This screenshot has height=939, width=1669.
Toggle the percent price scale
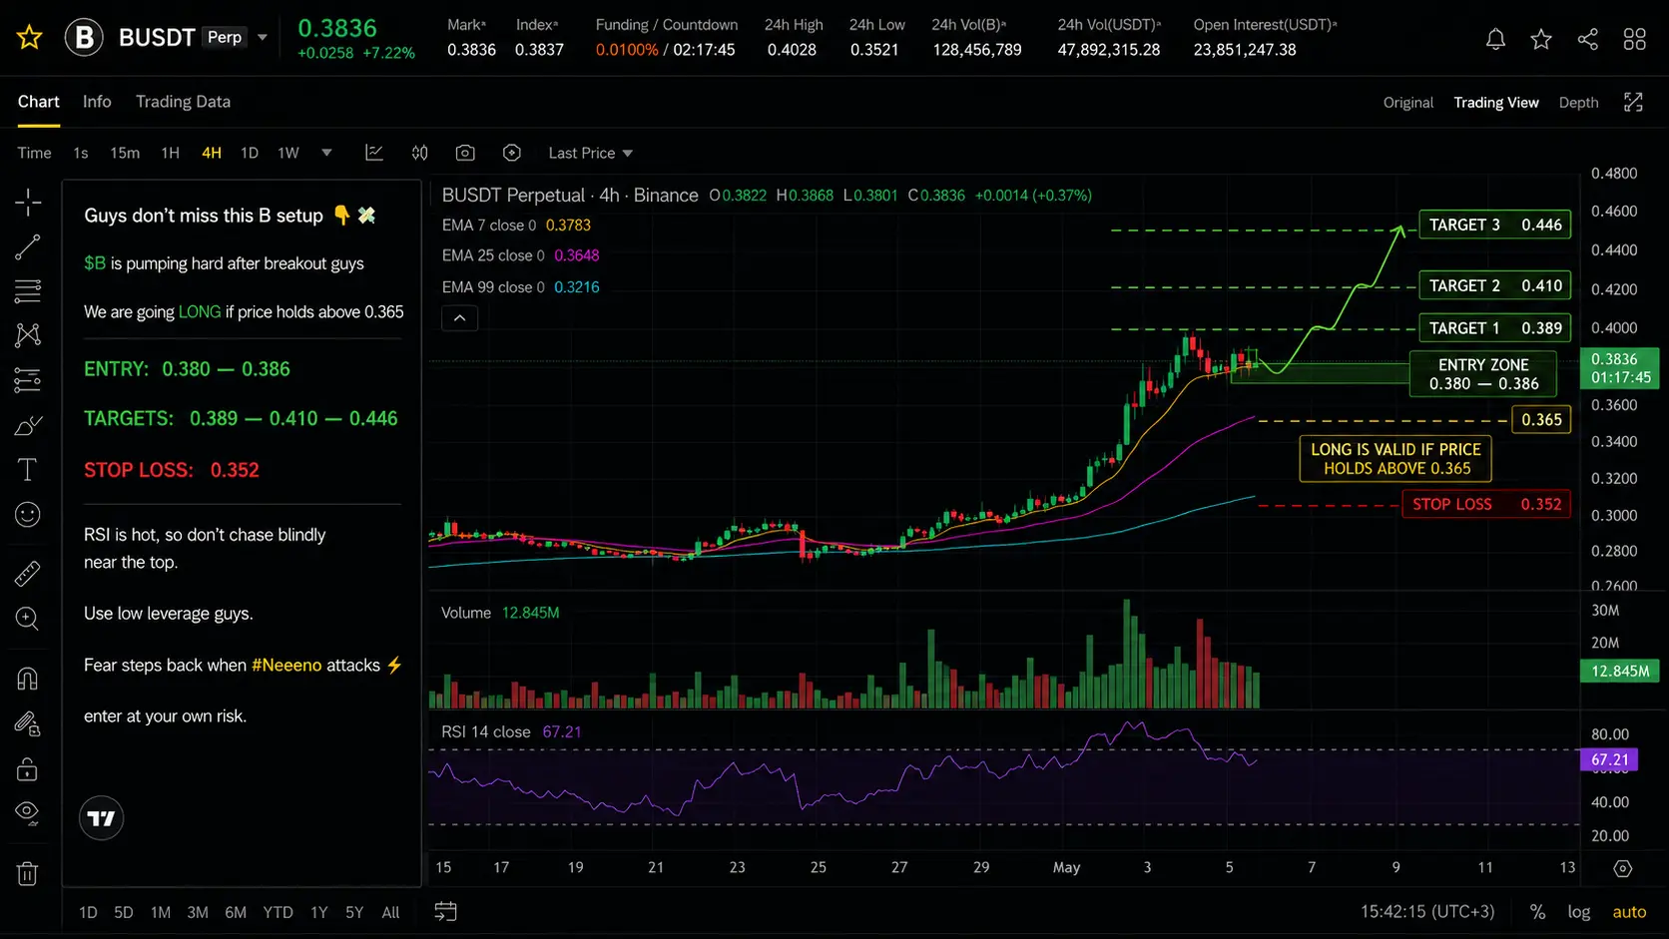tap(1537, 912)
